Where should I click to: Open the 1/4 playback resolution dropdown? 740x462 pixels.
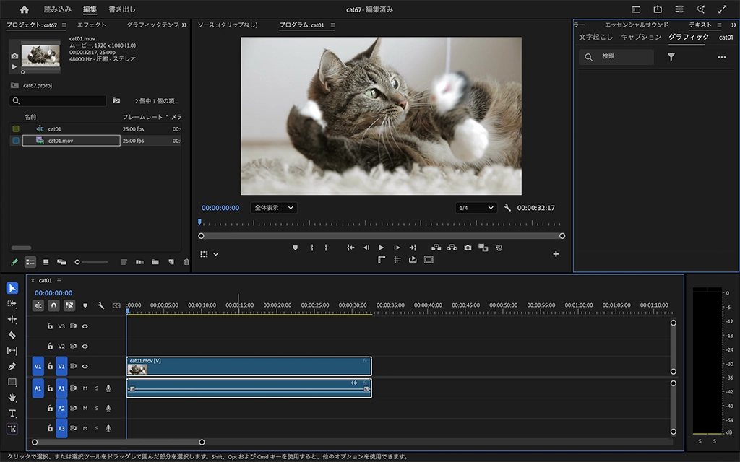476,208
